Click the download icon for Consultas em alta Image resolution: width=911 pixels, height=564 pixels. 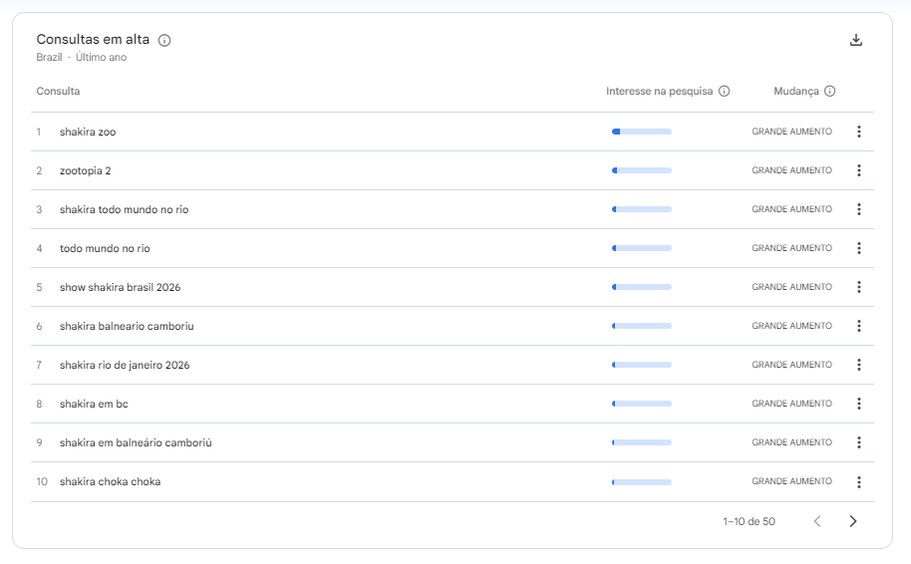(855, 41)
